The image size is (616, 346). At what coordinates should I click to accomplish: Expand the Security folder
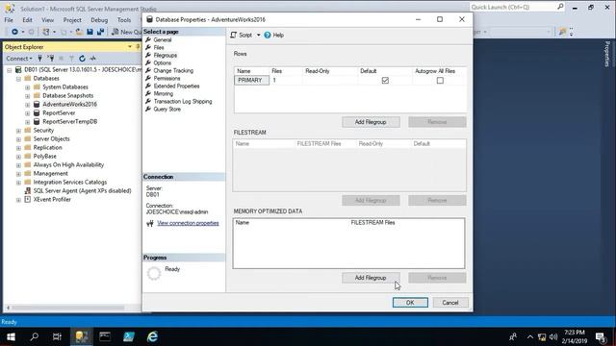(18, 131)
